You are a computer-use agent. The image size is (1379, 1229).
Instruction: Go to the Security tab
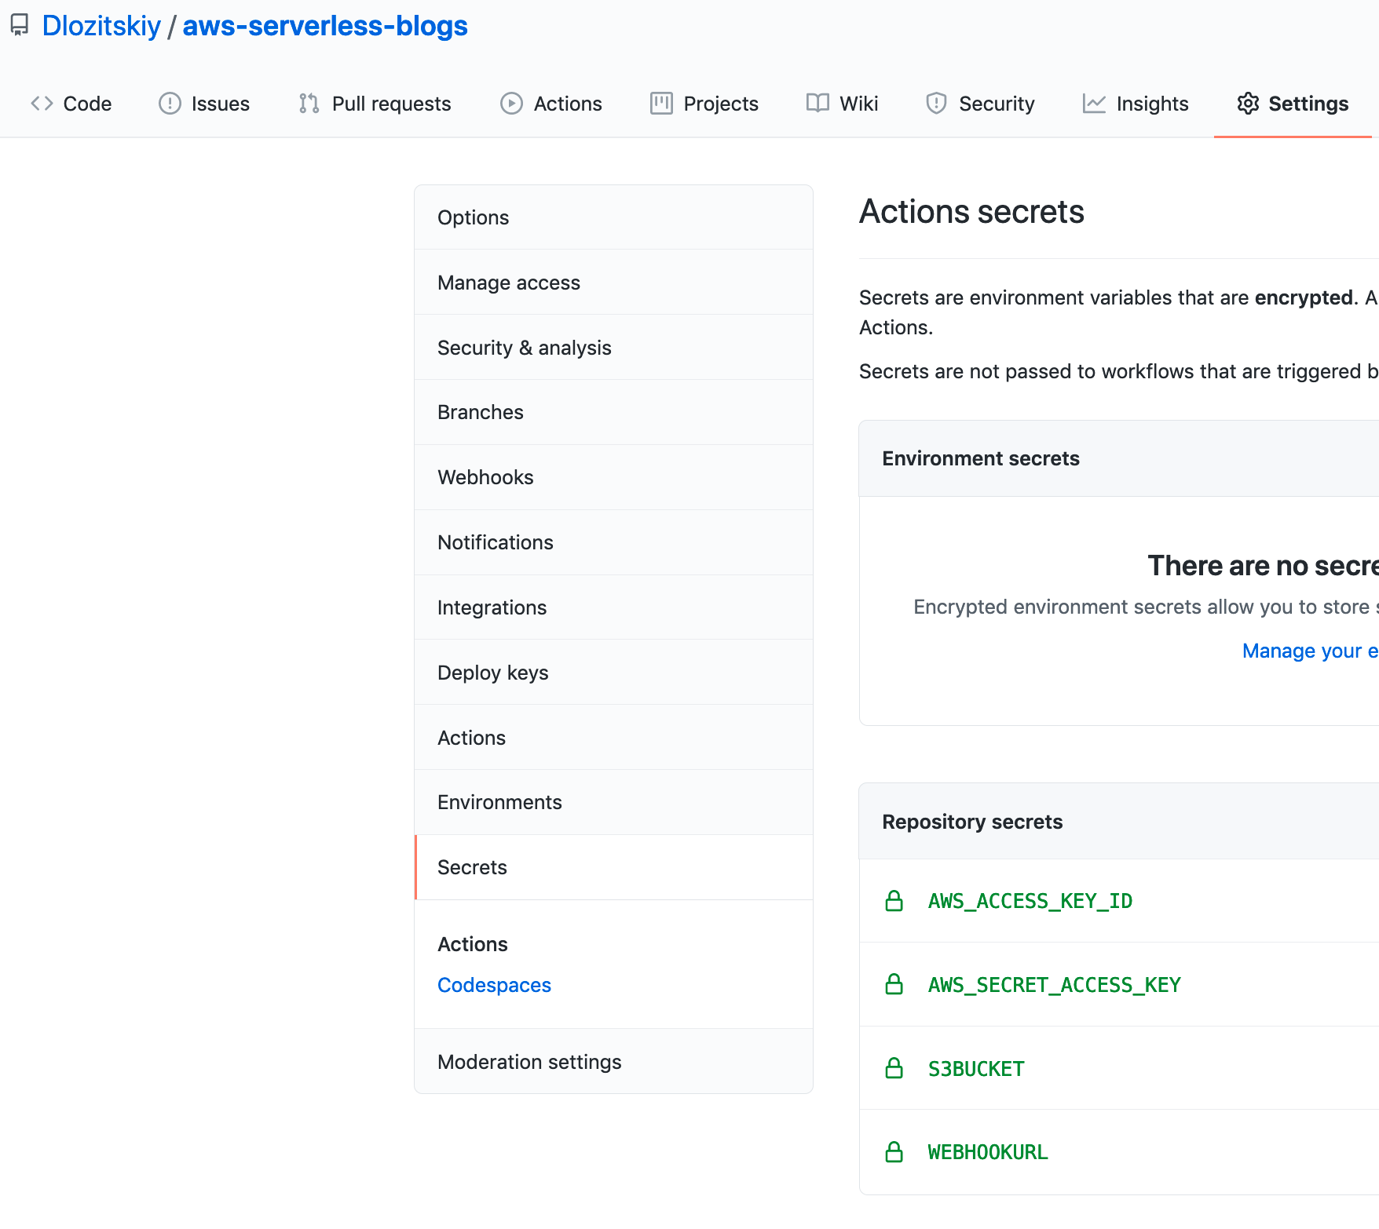[x=980, y=104]
